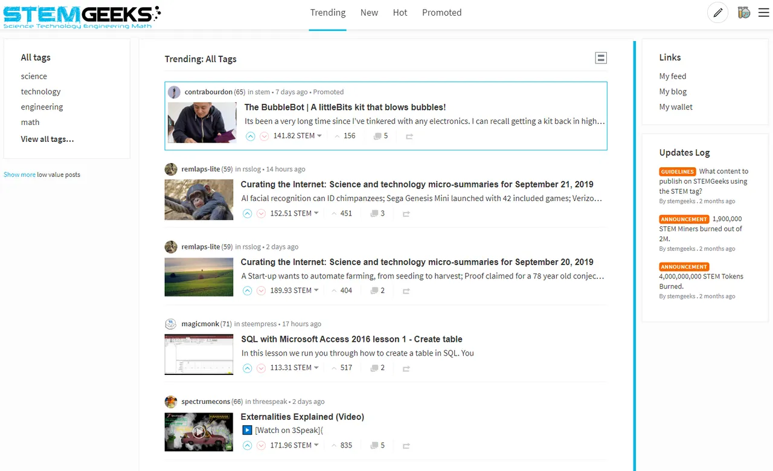Downvote the BubbleBot post
The image size is (773, 471).
265,136
